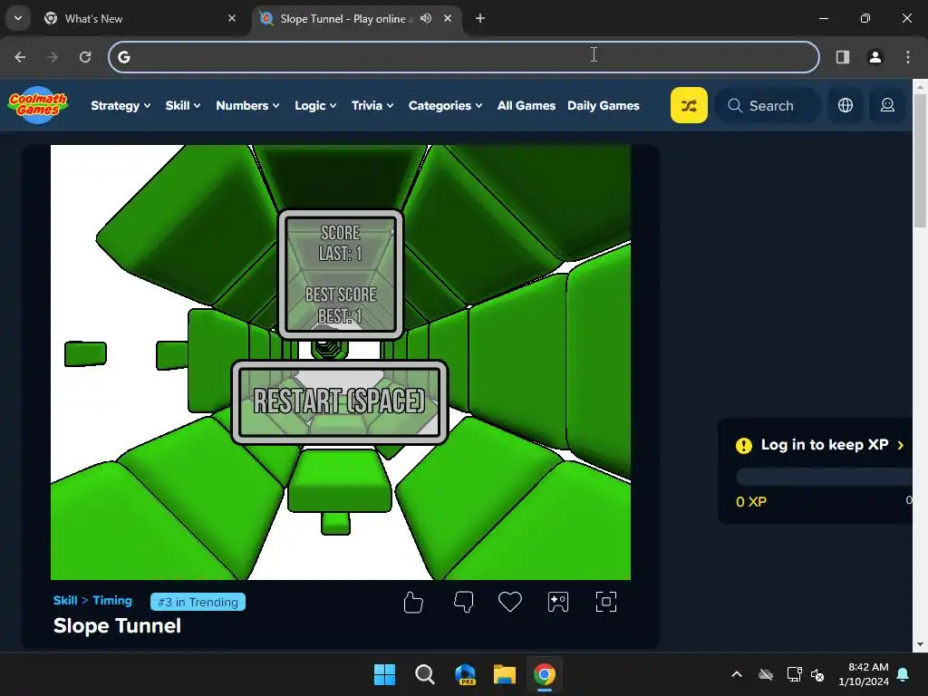This screenshot has width=928, height=696.
Task: Click the yellow random game shuffle button
Action: tap(689, 105)
